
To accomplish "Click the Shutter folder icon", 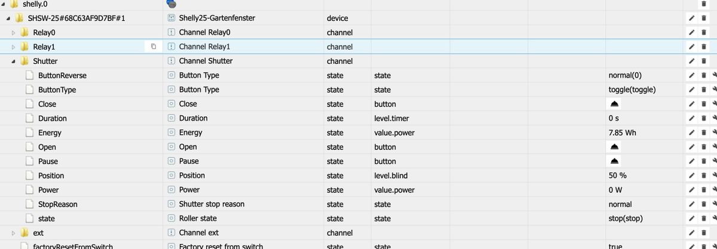I will (24, 61).
